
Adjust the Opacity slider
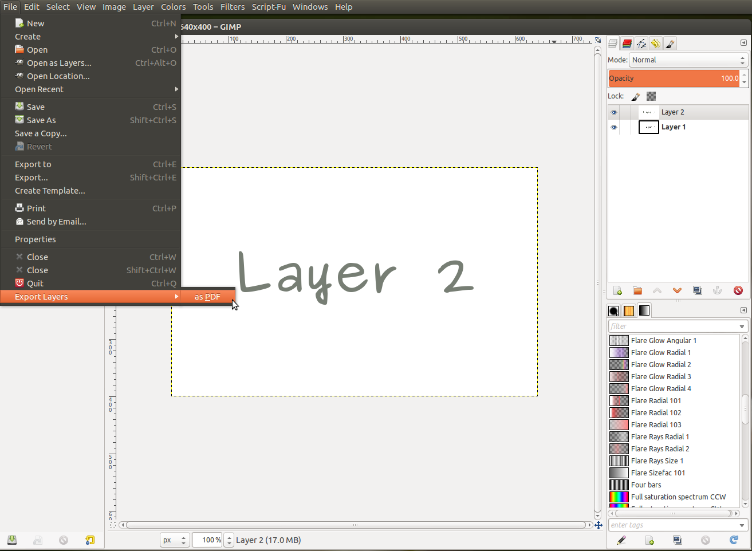pos(674,78)
